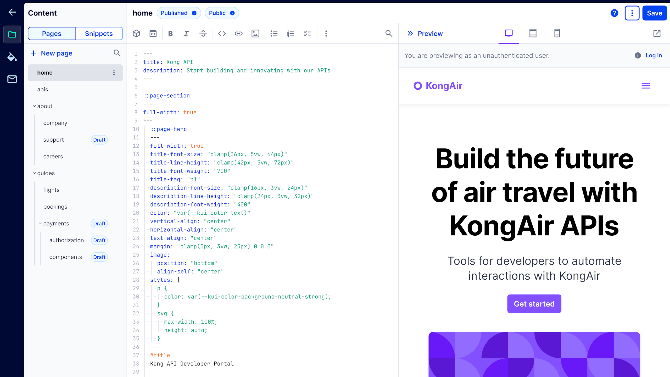The width and height of the screenshot is (670, 377).
Task: Click Get started in the preview
Action: (x=534, y=304)
